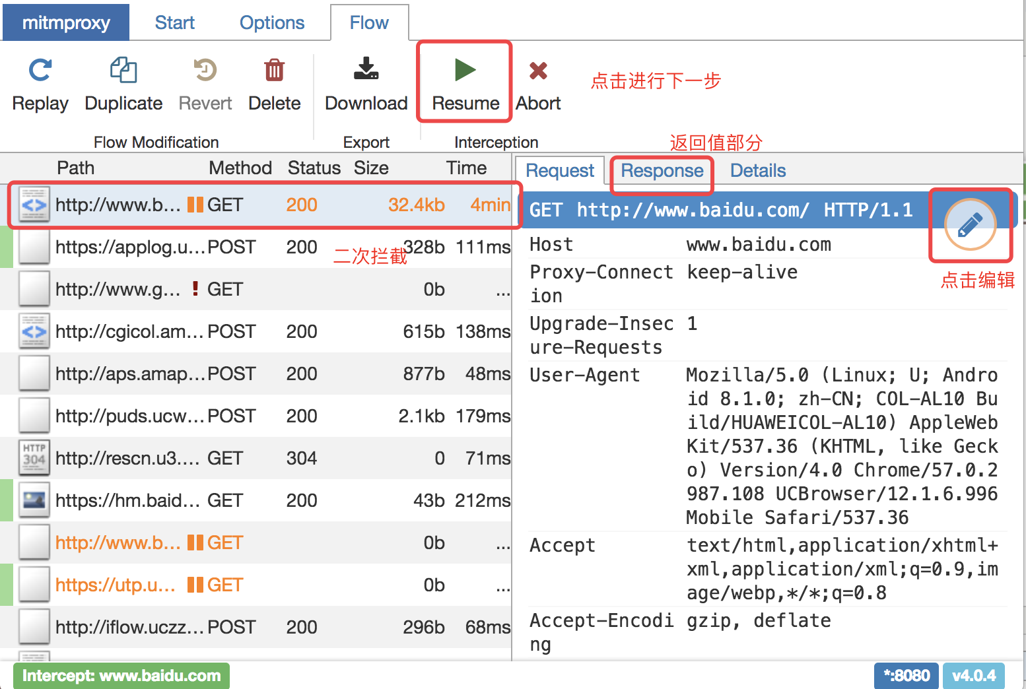The height and width of the screenshot is (689, 1026).
Task: Resume the intercepted baidu.com flow
Action: (464, 81)
